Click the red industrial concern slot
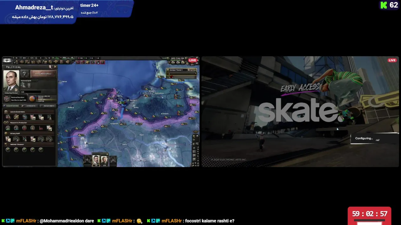The height and width of the screenshot is (225, 401). click(41, 128)
